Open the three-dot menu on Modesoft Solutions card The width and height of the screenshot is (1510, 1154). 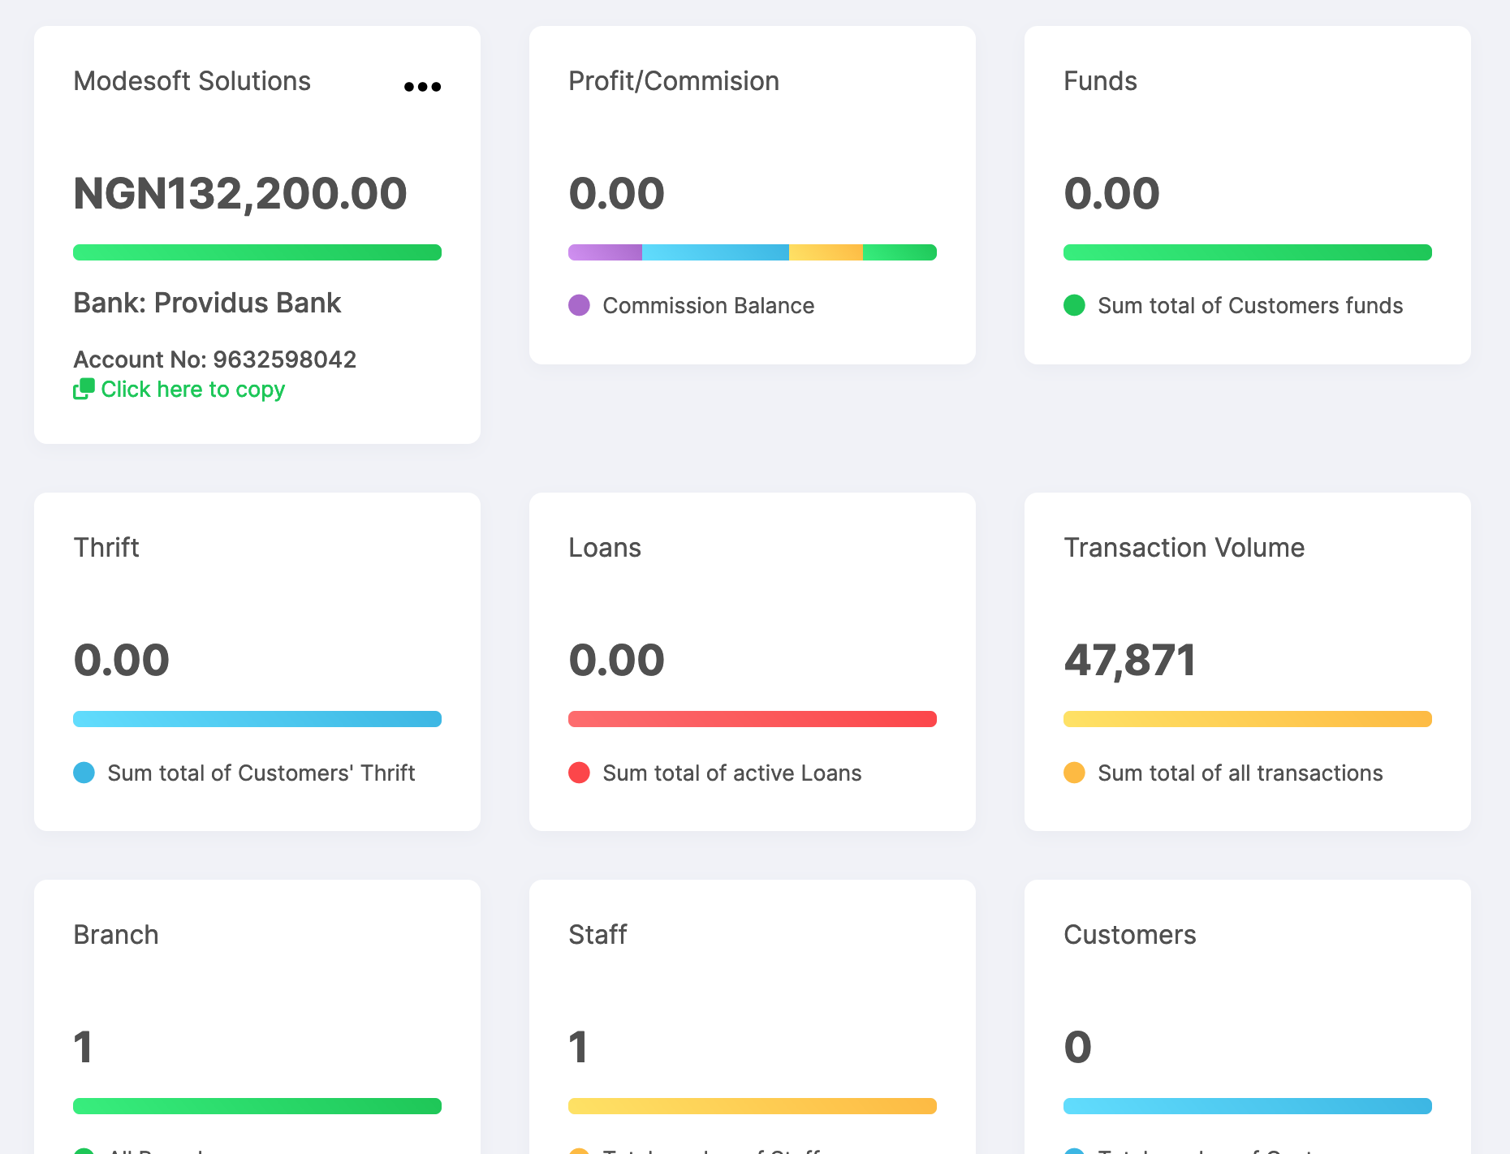click(x=422, y=87)
